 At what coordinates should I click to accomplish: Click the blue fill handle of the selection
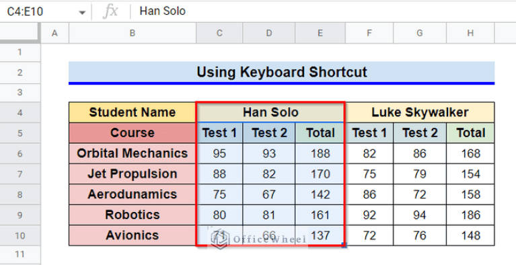click(344, 245)
